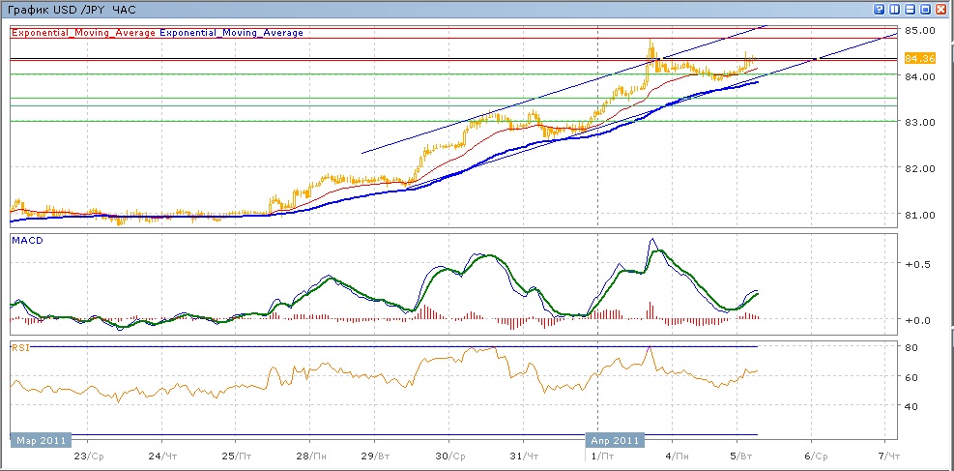Click the vertical split window icon
The height and width of the screenshot is (471, 954).
[x=894, y=9]
